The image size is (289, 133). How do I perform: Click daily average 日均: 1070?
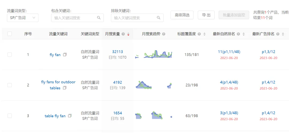click(x=117, y=57)
